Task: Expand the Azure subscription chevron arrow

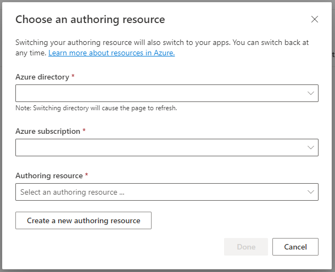Action: (311, 148)
